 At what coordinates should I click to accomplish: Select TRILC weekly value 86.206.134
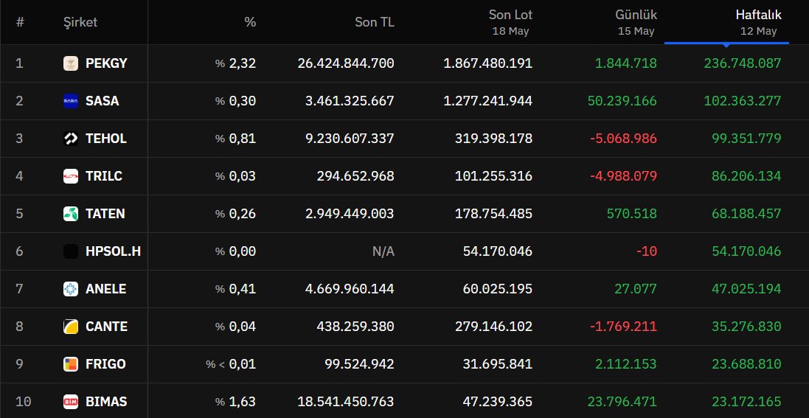746,176
